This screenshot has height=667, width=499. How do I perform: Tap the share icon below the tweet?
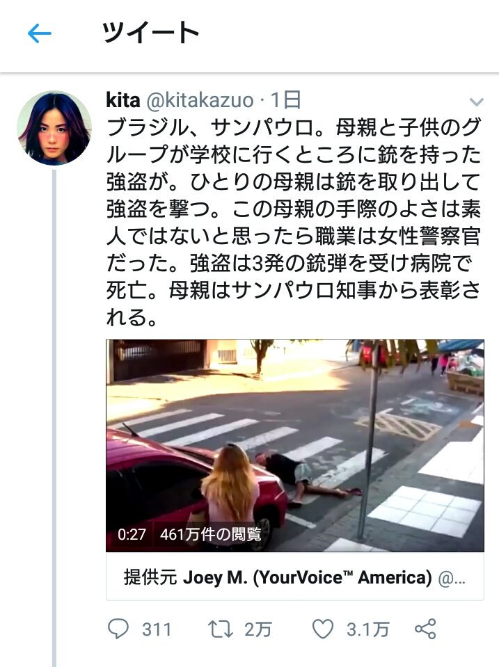[425, 629]
